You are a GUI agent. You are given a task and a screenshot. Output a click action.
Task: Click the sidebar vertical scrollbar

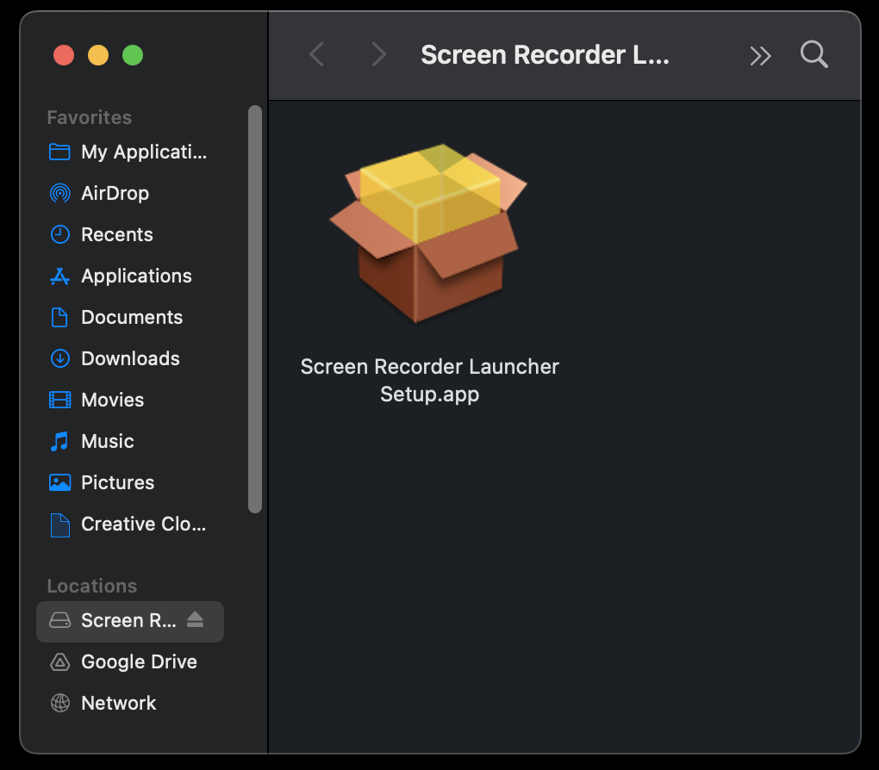(x=254, y=310)
